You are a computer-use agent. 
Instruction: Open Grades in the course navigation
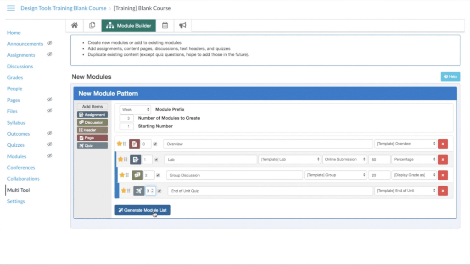pyautogui.click(x=15, y=77)
